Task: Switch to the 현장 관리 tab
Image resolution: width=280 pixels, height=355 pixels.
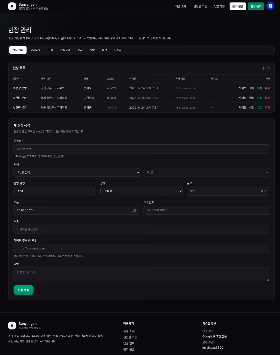Action: [18, 50]
